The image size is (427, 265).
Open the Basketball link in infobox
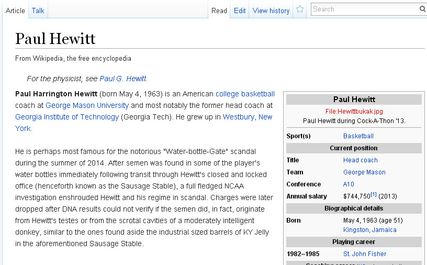(x=358, y=136)
